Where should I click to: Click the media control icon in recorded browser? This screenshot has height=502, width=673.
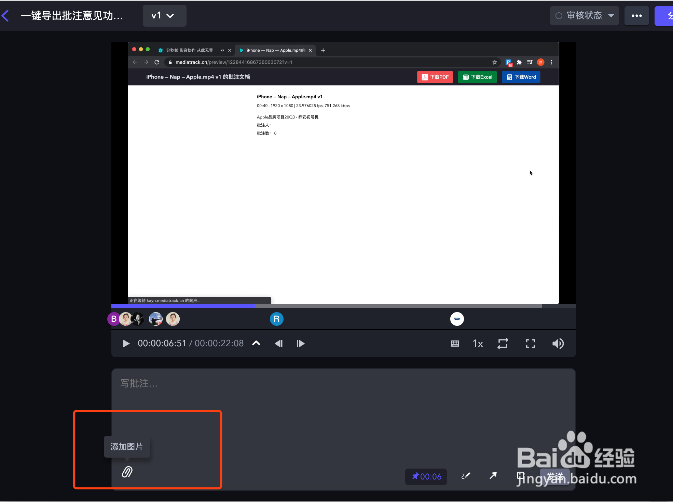click(x=530, y=62)
